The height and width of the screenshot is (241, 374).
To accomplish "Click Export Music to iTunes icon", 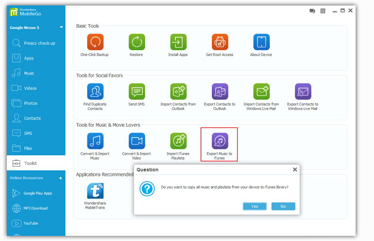I will (220, 141).
